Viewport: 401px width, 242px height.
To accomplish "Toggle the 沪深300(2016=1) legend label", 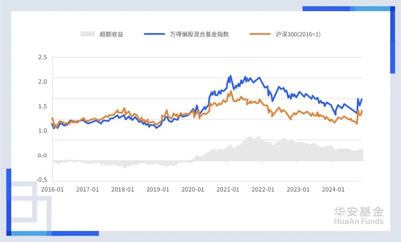I will pyautogui.click(x=298, y=34).
